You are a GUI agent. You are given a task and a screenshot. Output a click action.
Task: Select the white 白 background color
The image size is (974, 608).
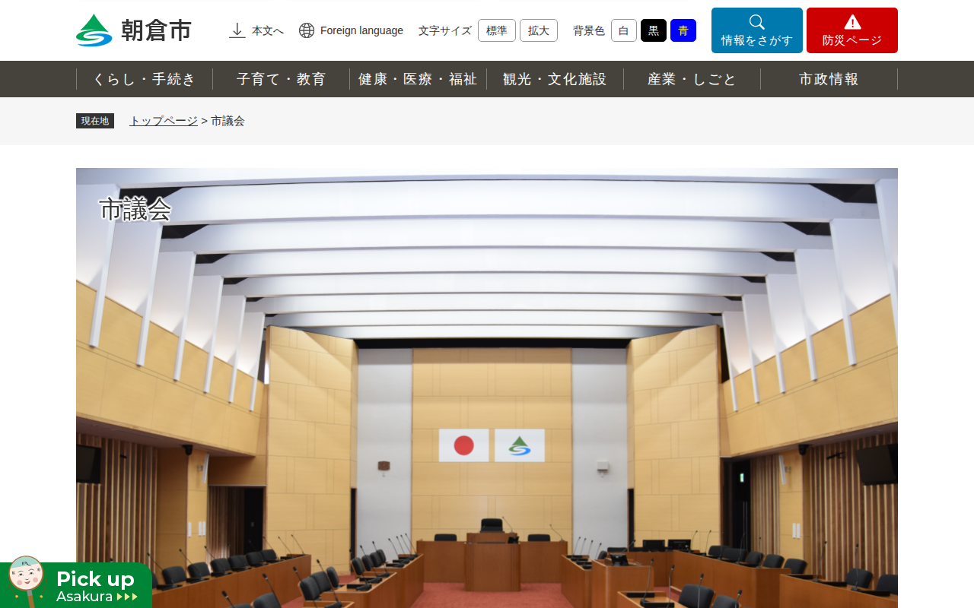coord(624,30)
